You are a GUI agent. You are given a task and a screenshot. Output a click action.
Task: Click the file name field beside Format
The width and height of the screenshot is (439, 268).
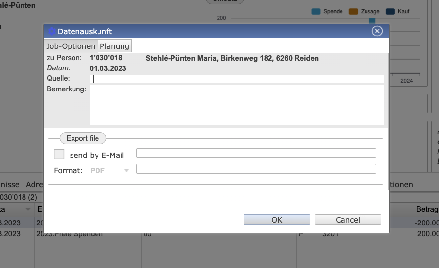(256, 169)
